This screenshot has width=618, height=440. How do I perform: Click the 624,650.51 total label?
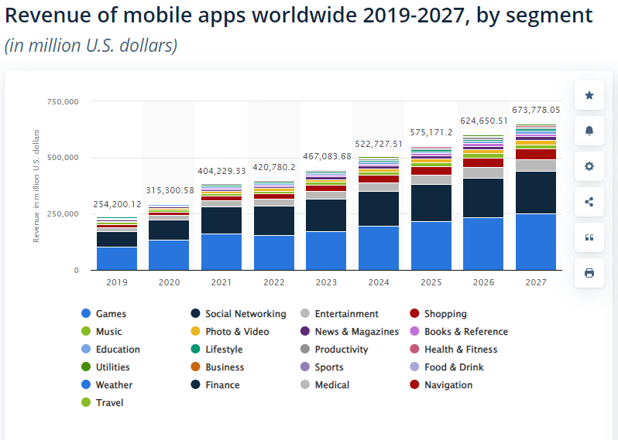(x=483, y=121)
